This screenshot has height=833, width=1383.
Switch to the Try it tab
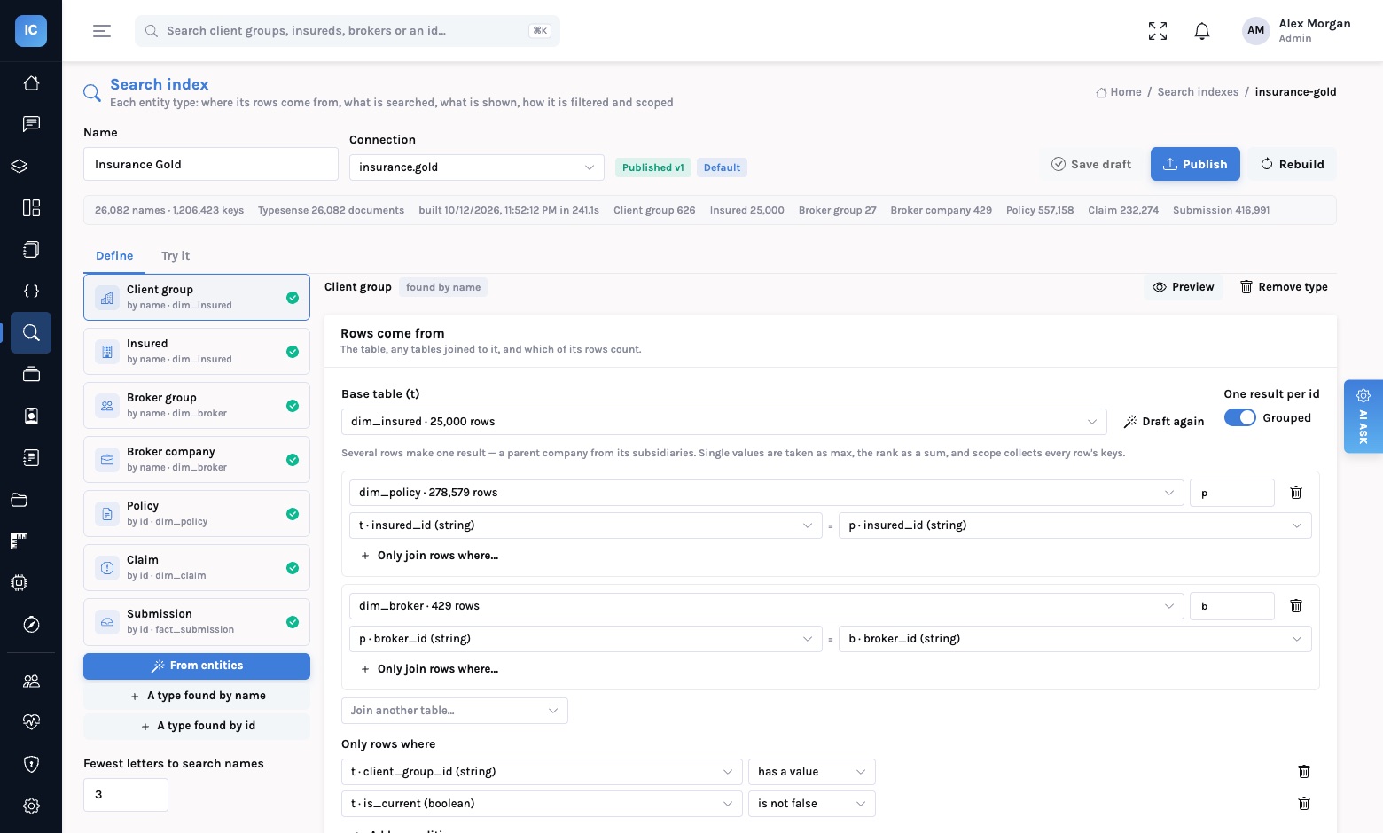click(176, 256)
